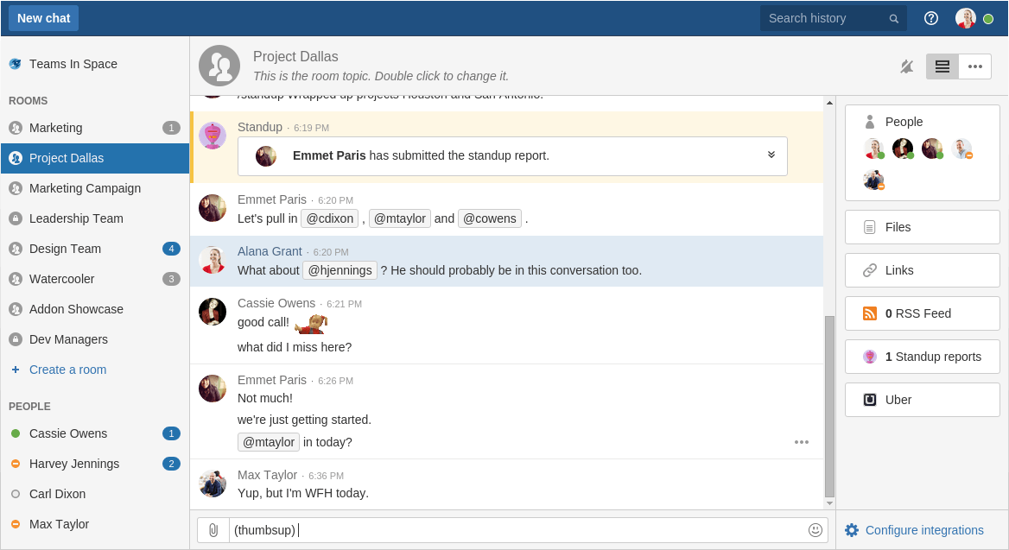
Task: Expand the Standup reports panel
Action: [x=922, y=357]
